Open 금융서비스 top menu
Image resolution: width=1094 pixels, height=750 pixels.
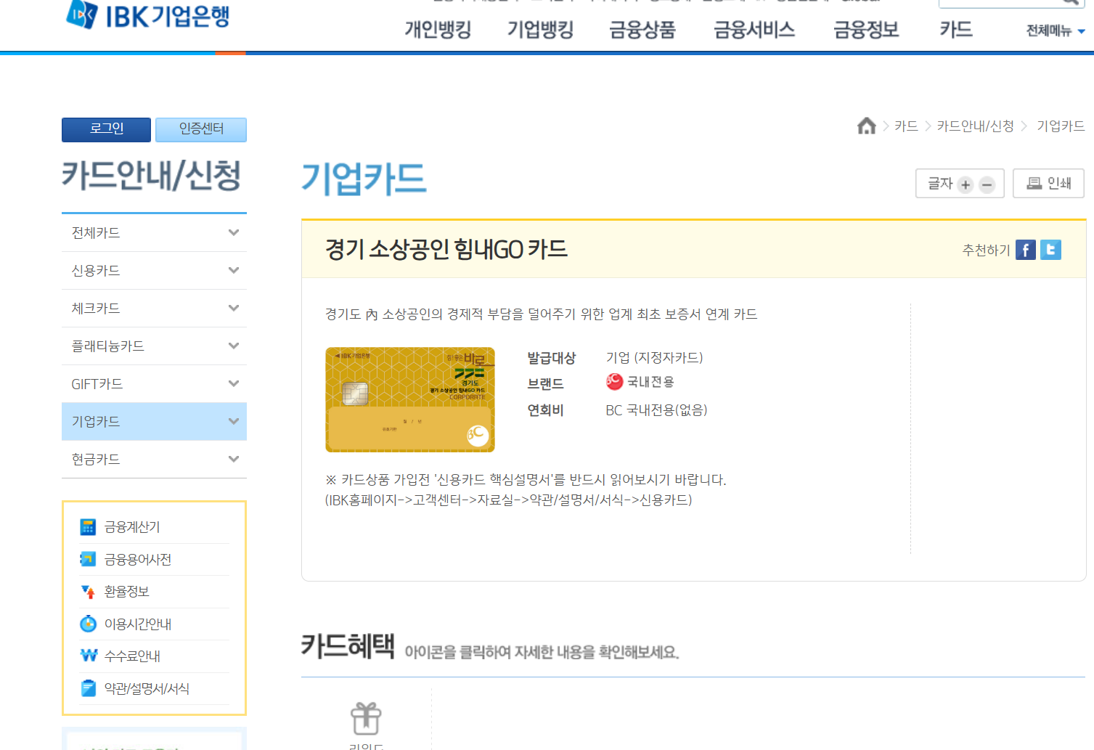tap(754, 30)
